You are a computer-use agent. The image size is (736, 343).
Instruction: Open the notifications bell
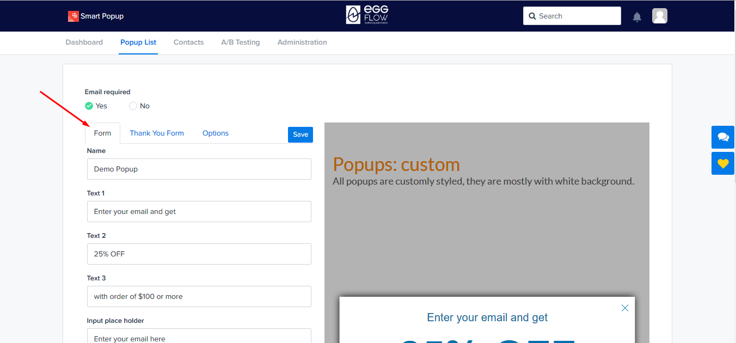pyautogui.click(x=637, y=17)
